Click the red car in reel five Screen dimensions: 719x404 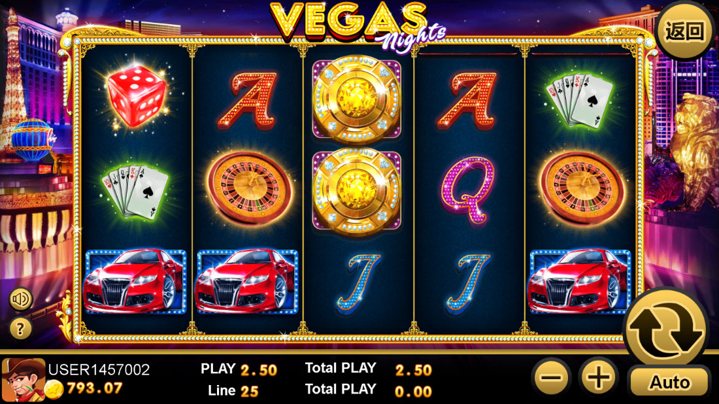(580, 282)
